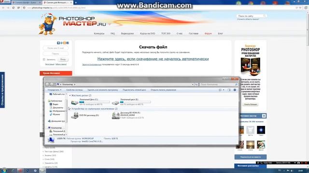
Task: Open the Windows Start orb
Action: 4,171
